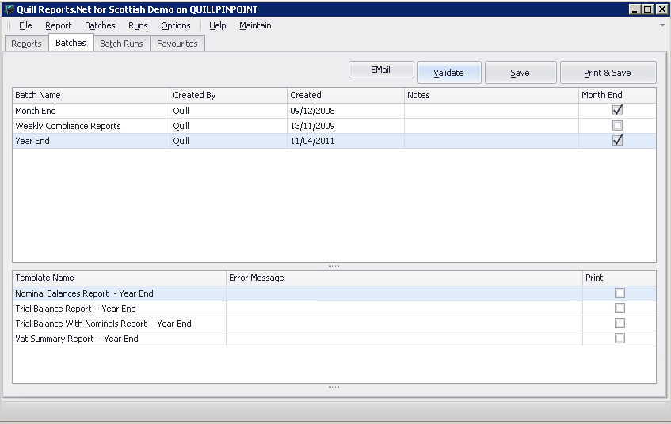Sort by Created By column header
Image resolution: width=671 pixels, height=424 pixels.
[x=228, y=95]
